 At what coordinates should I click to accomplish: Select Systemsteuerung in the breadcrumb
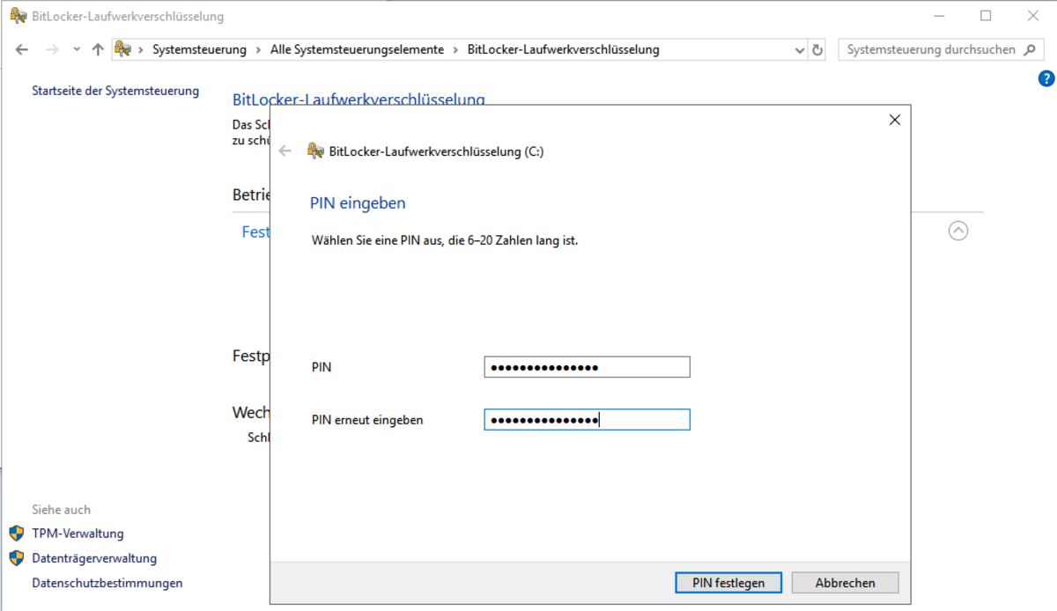[199, 50]
